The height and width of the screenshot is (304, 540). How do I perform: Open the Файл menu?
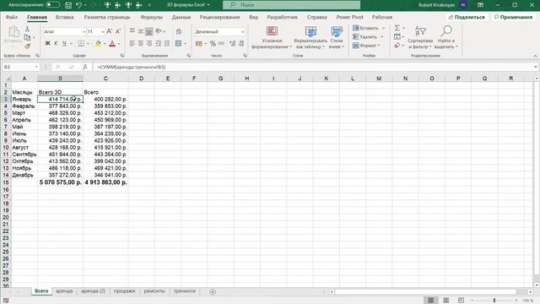pyautogui.click(x=11, y=17)
